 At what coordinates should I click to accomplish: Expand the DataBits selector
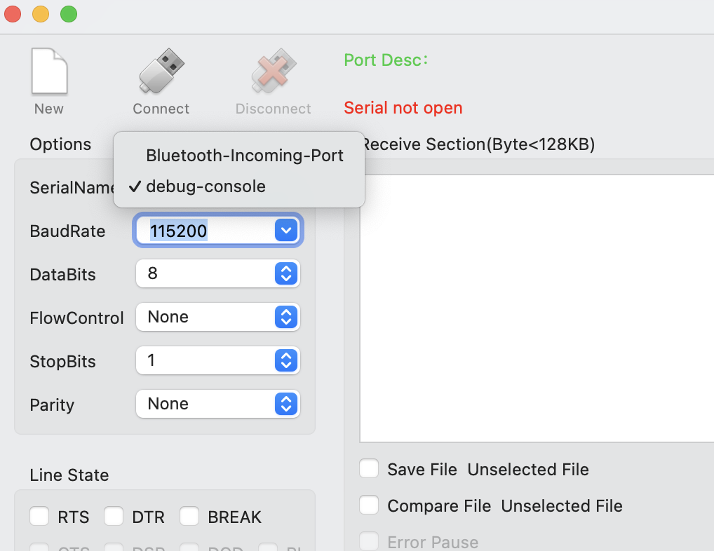pyautogui.click(x=286, y=273)
